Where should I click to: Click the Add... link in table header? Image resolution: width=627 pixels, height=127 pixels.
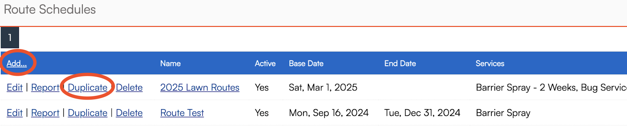point(17,63)
